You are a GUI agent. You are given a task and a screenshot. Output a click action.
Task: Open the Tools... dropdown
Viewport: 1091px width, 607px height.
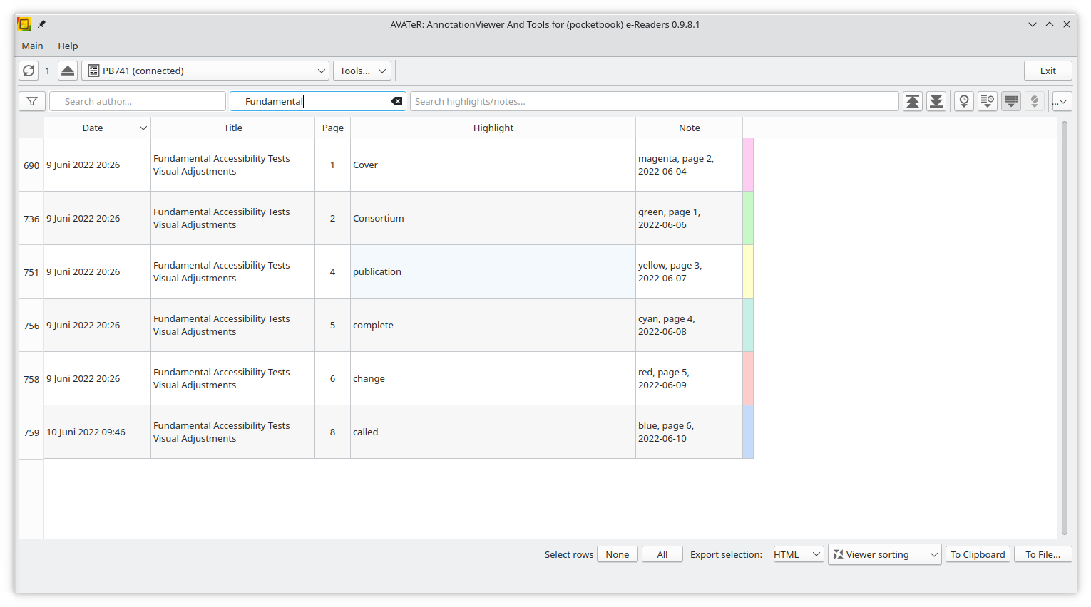point(362,71)
